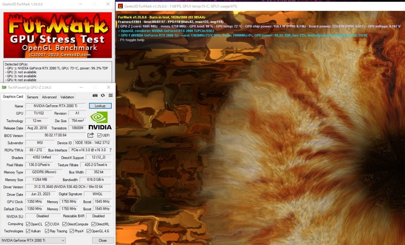Screen dimensions: 405x245
Task: Click the Transistors value 18600M
Action: (x=78, y=128)
